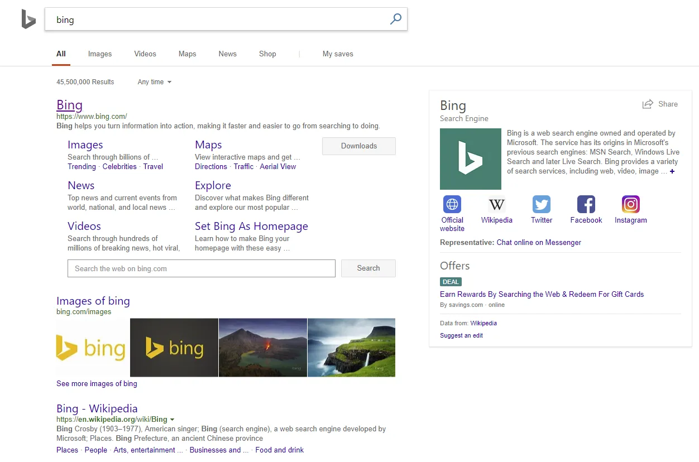699x462 pixels.
Task: Open the volcano landscape thumbnail
Action: 263,348
